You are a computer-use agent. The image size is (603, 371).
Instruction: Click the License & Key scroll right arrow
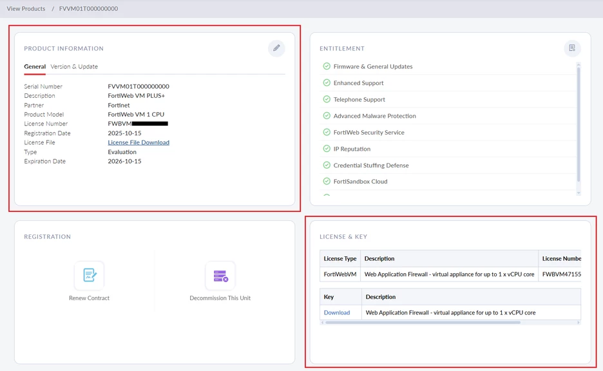coord(579,323)
